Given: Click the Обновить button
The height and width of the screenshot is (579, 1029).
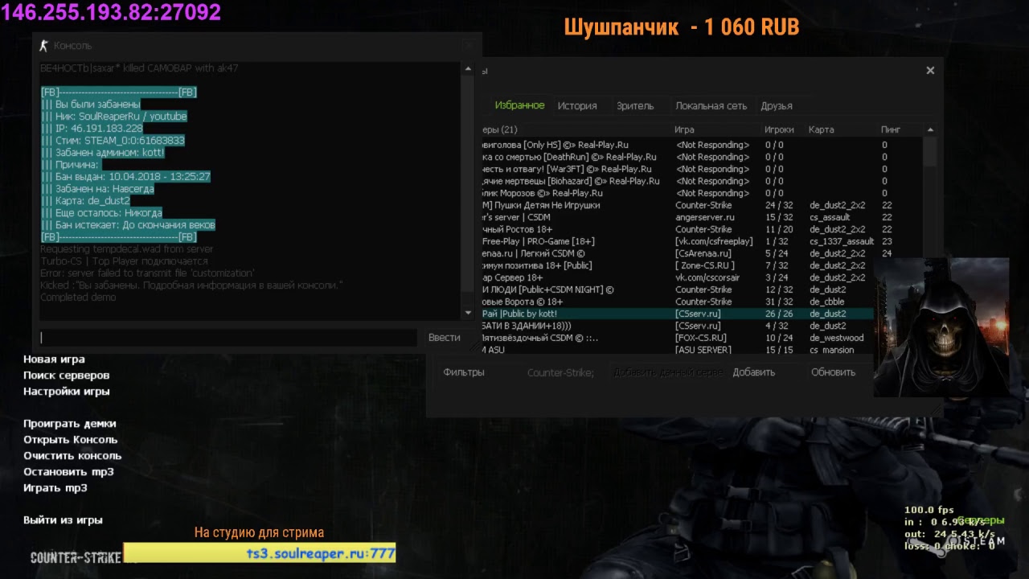Looking at the screenshot, I should coord(834,372).
